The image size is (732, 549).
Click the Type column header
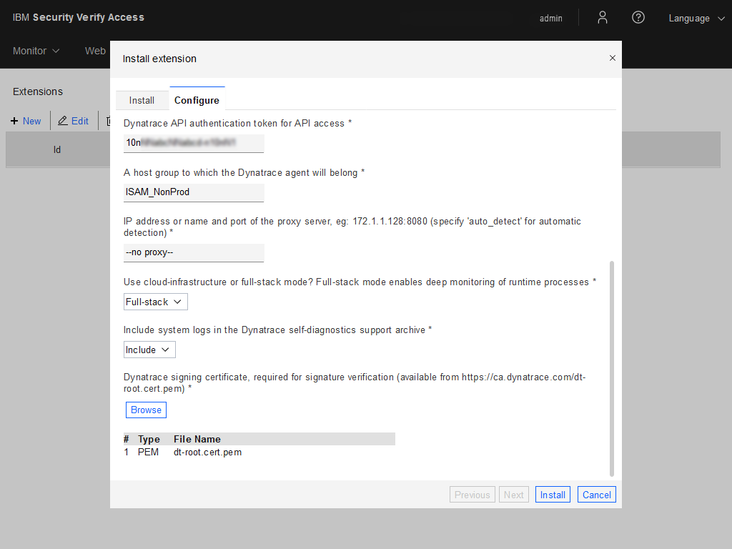(149, 439)
